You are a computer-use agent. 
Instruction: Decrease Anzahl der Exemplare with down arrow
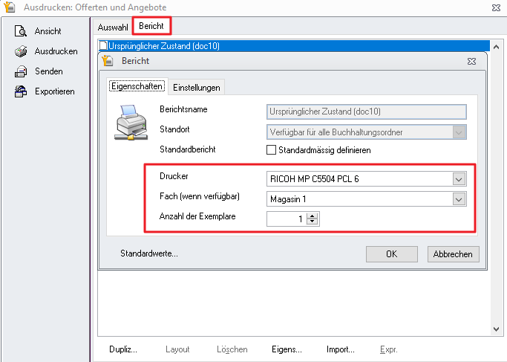click(x=313, y=222)
